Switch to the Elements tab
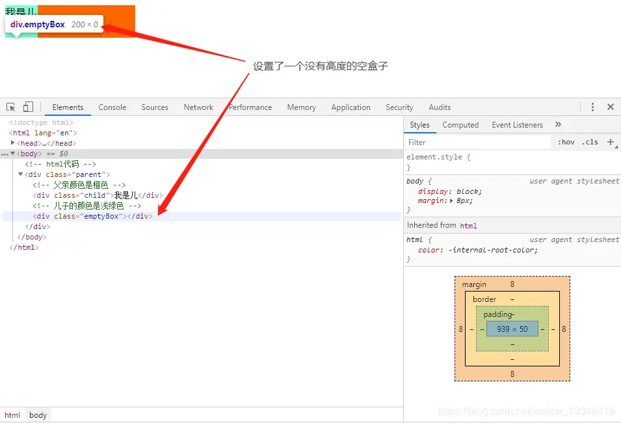The image size is (621, 423). click(x=68, y=107)
